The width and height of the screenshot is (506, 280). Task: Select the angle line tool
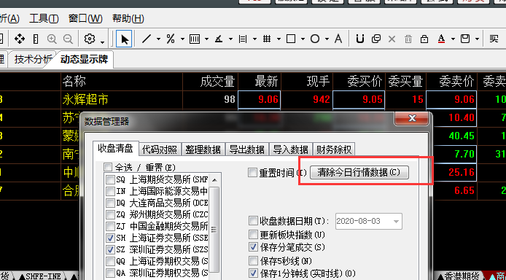tap(219, 39)
